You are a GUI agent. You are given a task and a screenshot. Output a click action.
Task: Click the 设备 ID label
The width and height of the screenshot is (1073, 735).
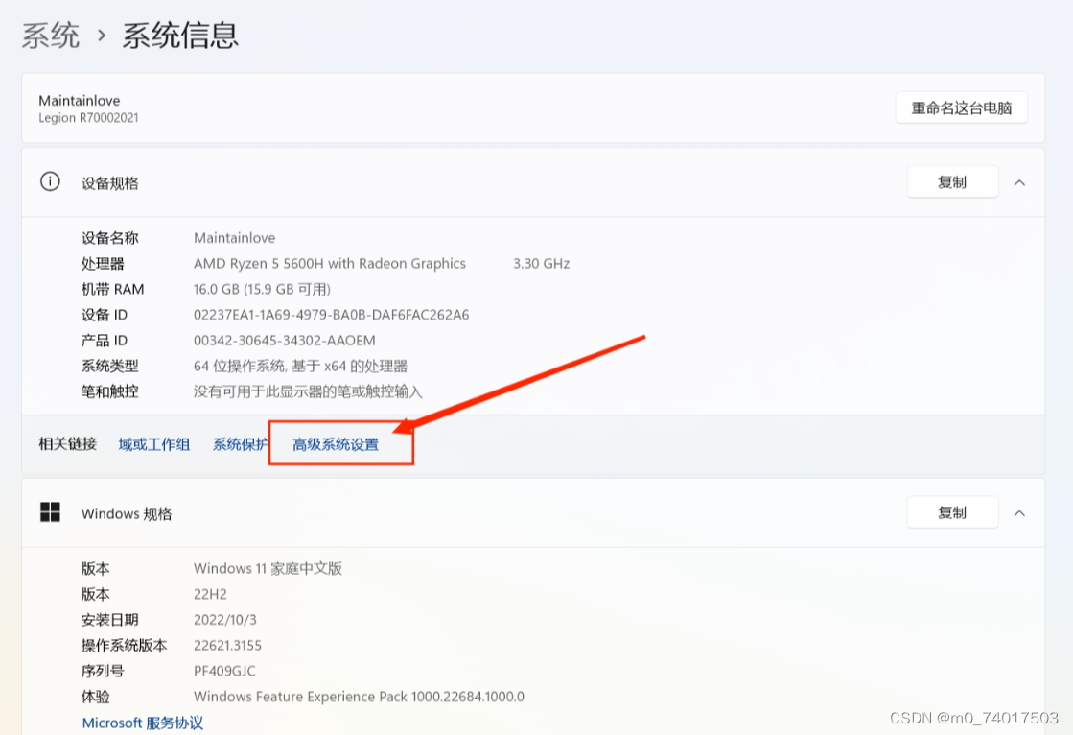pos(104,315)
